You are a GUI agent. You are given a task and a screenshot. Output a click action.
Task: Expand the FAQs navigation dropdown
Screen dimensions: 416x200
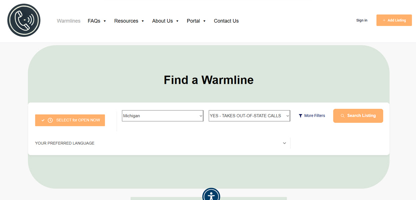coord(97,21)
